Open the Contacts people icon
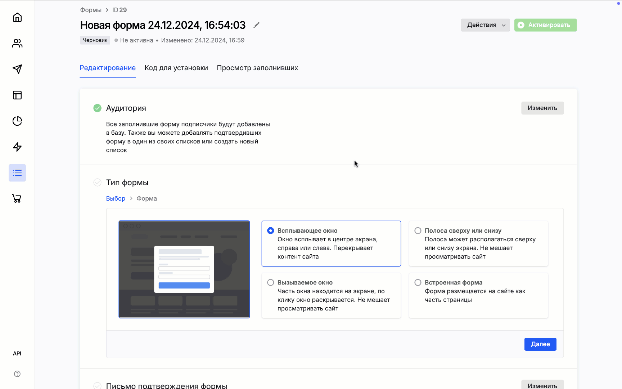Viewport: 622px width, 389px height. pos(17,43)
